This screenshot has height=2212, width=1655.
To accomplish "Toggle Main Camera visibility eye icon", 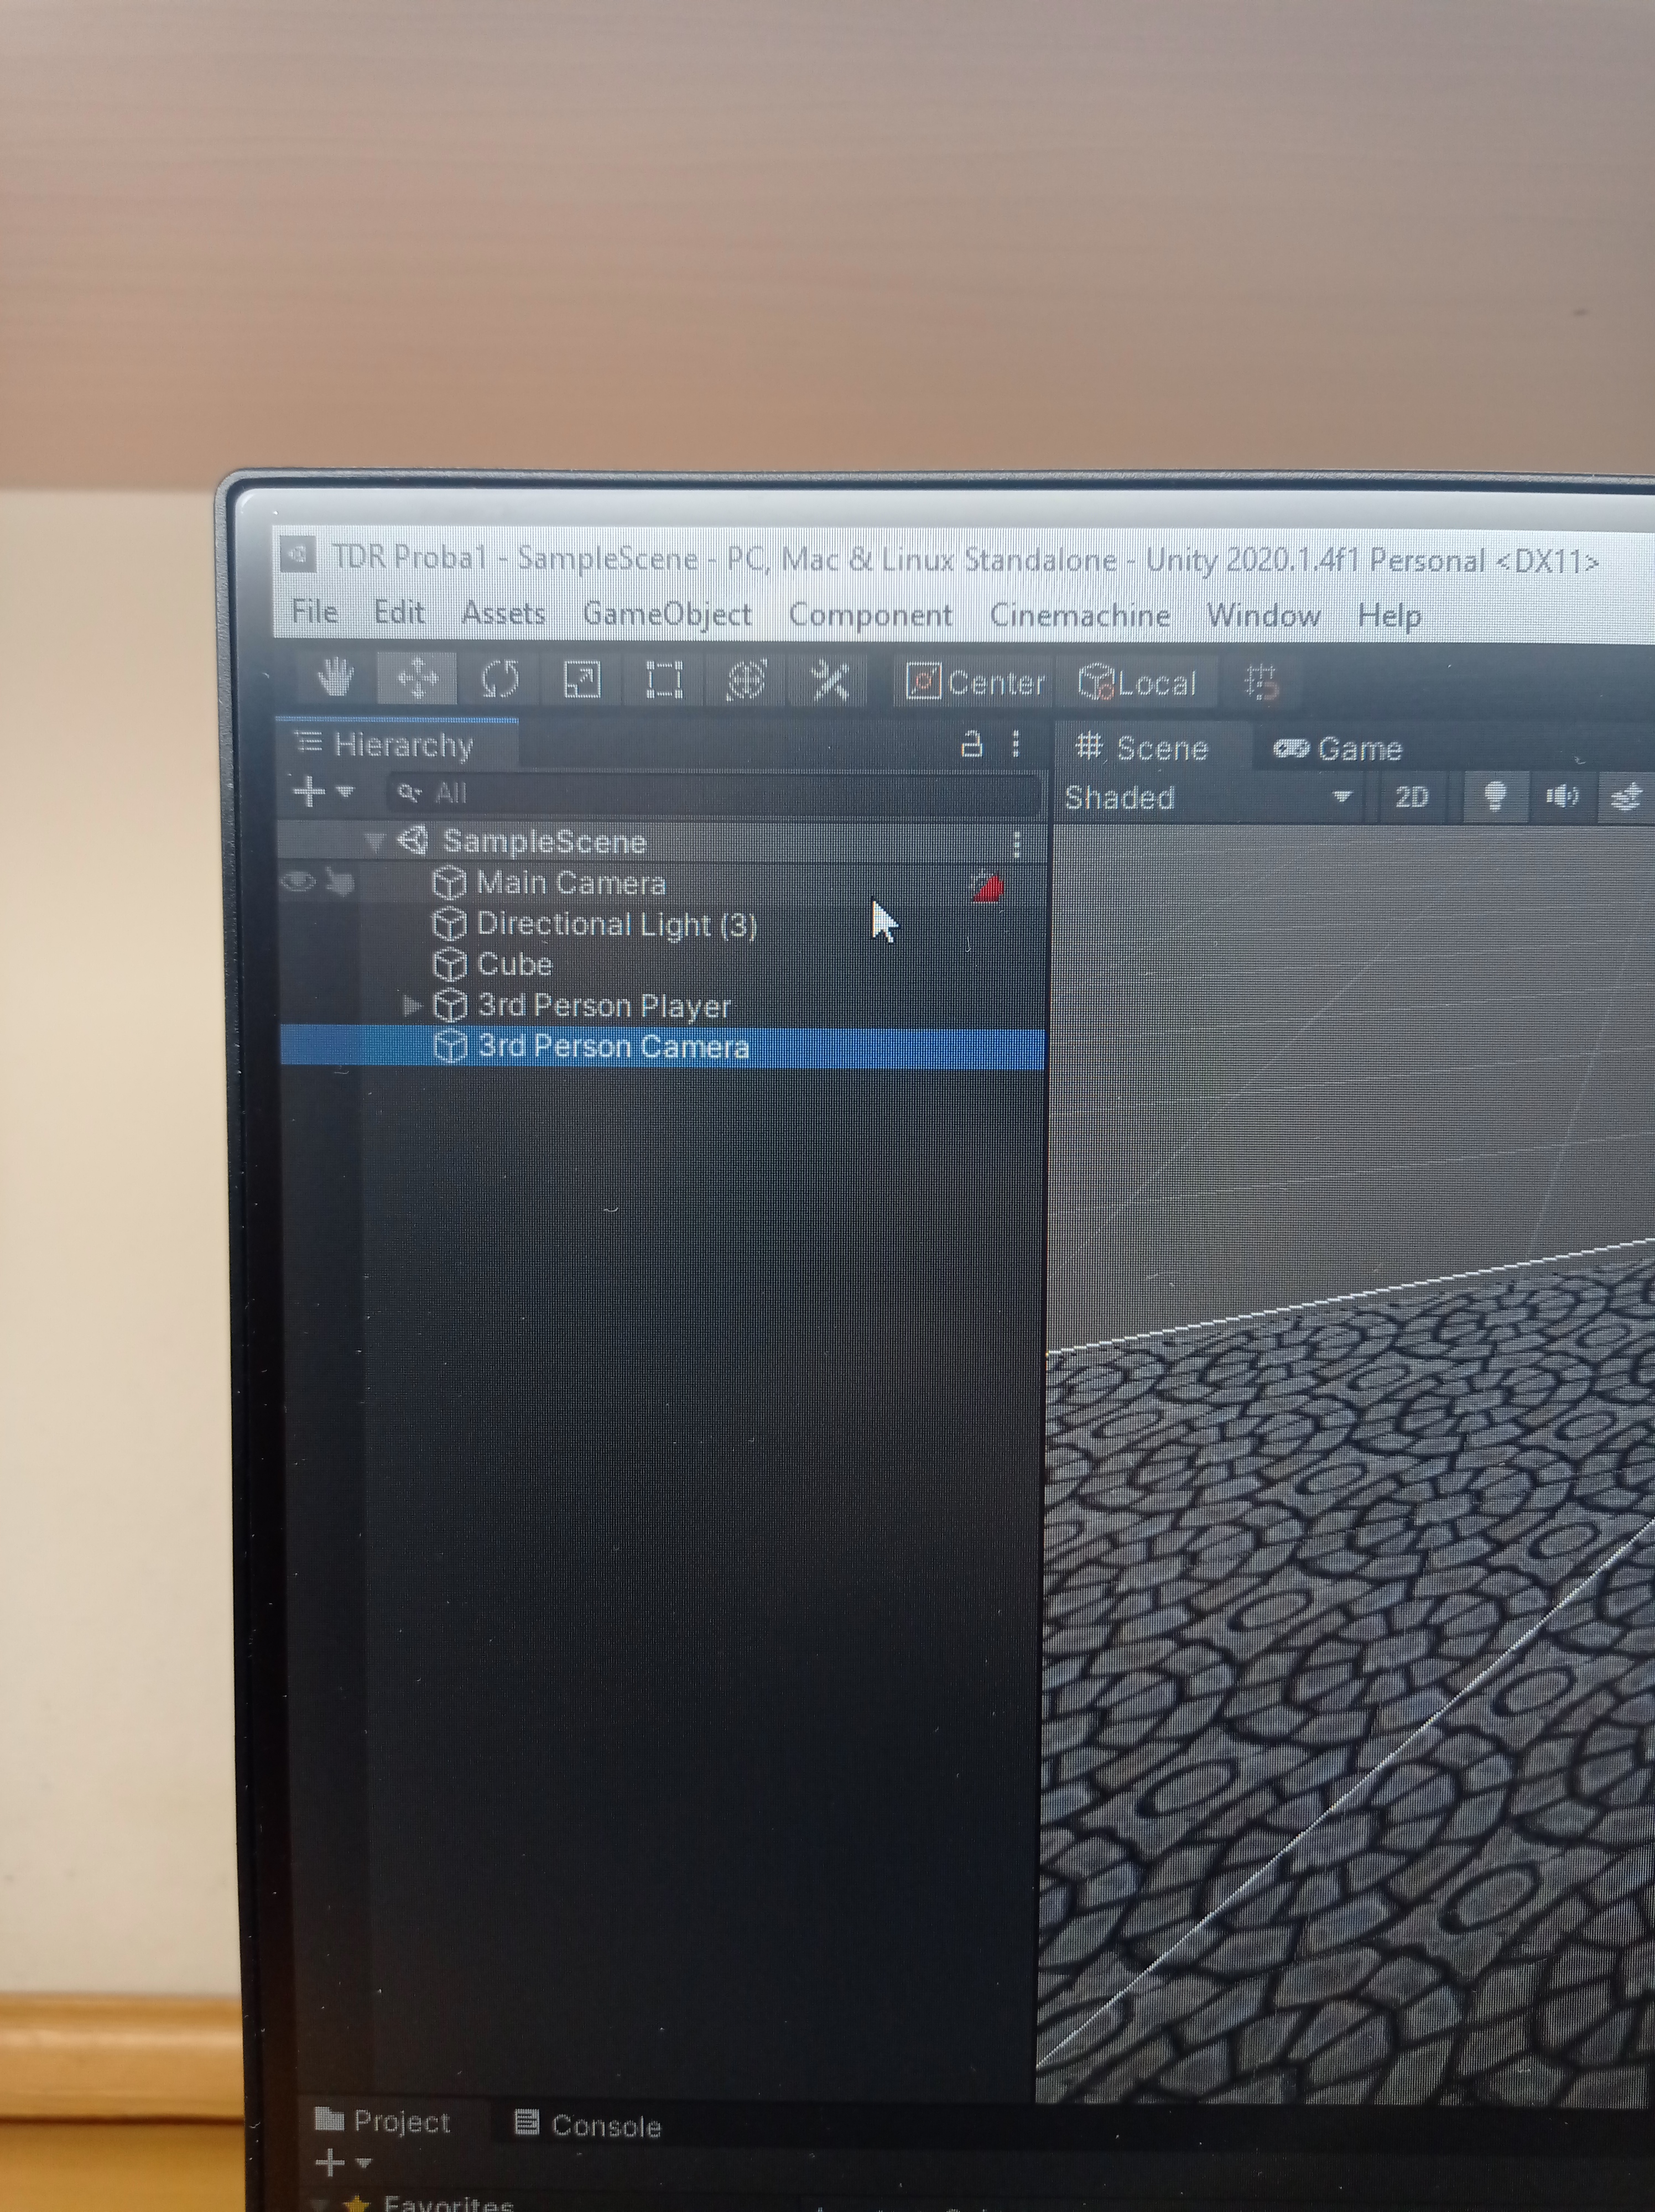I will [298, 882].
